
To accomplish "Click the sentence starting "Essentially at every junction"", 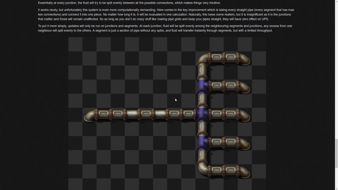I will pyautogui.click(x=129, y=3).
